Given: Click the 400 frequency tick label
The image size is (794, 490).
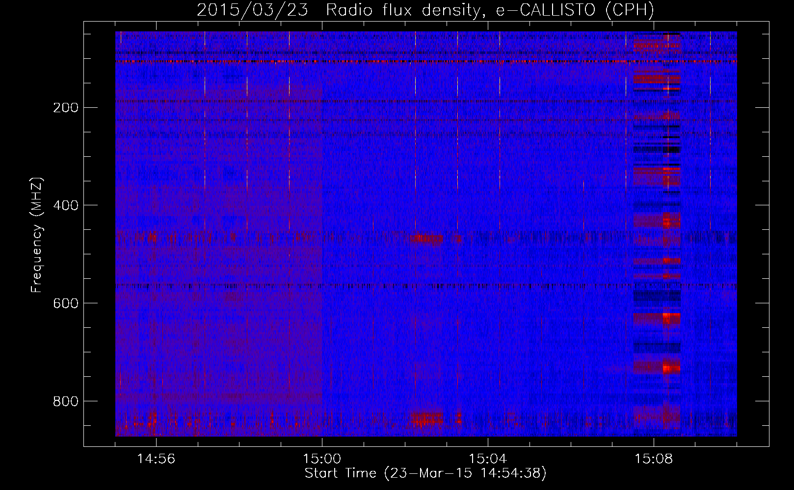Looking at the screenshot, I should 66,206.
